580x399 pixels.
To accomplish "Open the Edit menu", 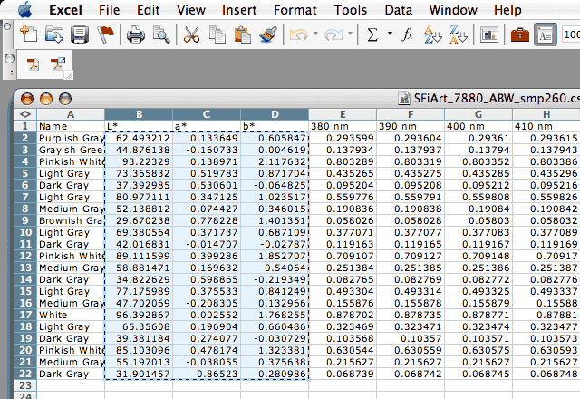I will click(149, 10).
